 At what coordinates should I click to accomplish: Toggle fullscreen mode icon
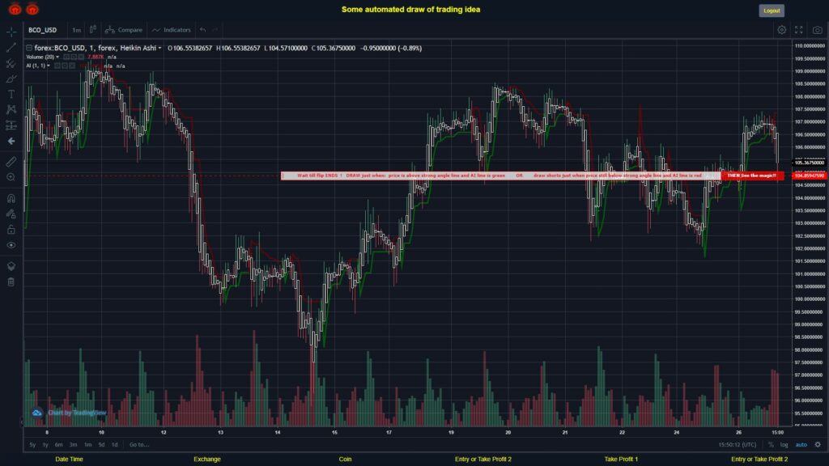pos(799,30)
